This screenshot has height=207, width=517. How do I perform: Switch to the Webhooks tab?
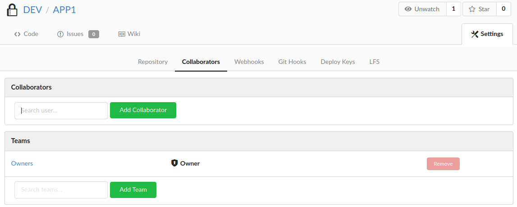pos(249,62)
